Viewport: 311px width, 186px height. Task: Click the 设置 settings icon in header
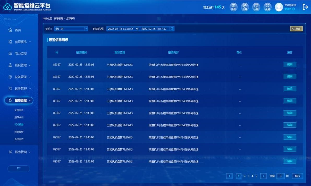[245, 7]
